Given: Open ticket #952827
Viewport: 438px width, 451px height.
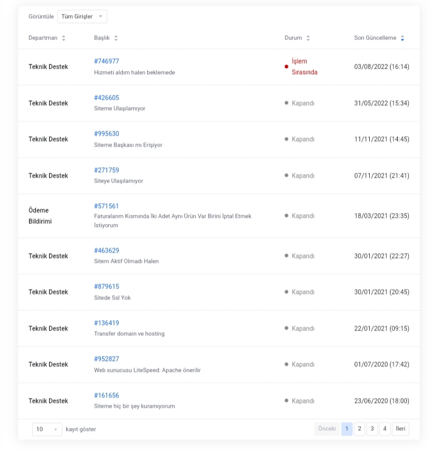Looking at the screenshot, I should click(x=106, y=359).
